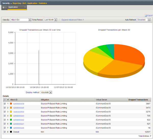
Task: Click orange color swatch for attack 4269065439
Action: 11,104
